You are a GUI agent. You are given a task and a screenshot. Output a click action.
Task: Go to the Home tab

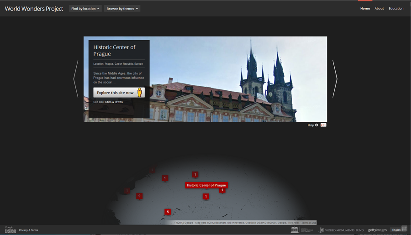[365, 8]
